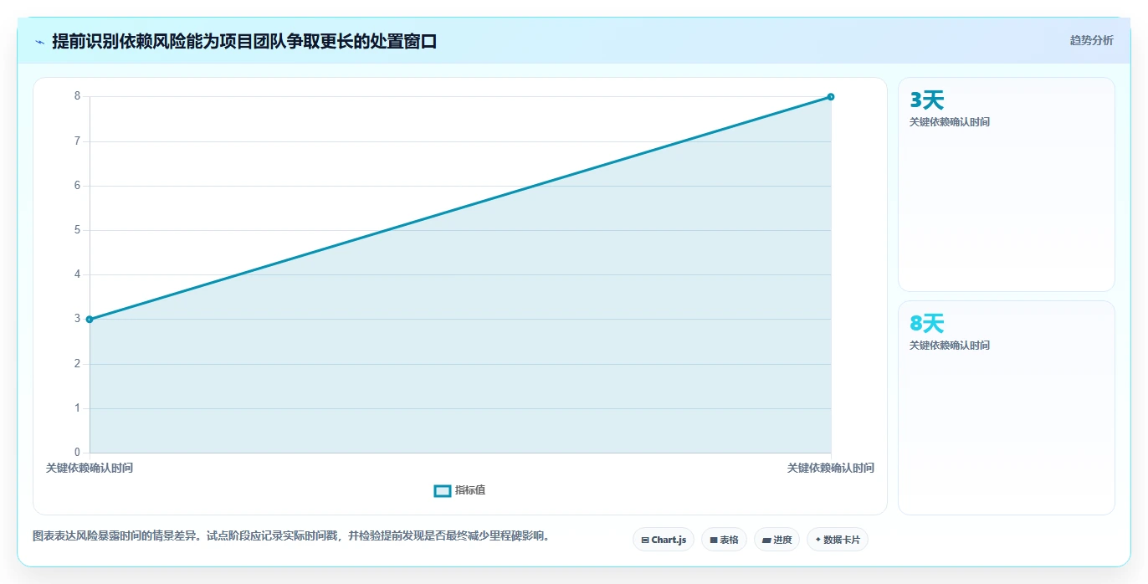Click the y-axis tick label 5

click(x=78, y=230)
